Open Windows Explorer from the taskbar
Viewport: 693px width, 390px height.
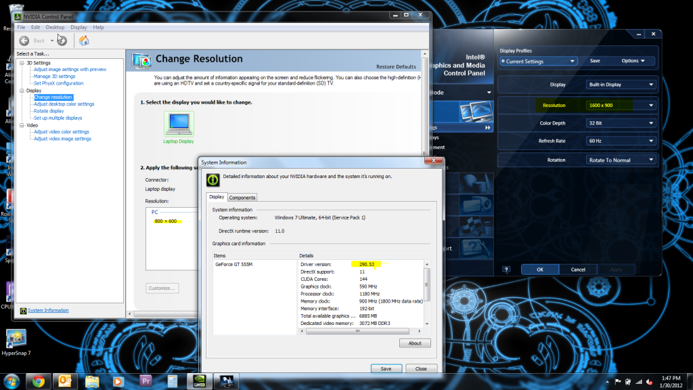point(92,381)
